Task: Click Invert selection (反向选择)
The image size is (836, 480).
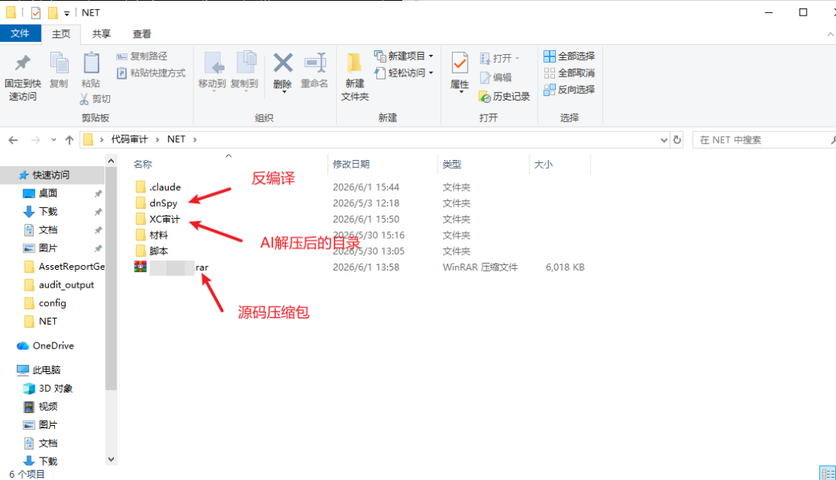Action: 569,90
